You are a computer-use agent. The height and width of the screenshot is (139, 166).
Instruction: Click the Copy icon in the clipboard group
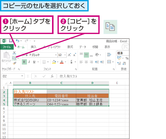click(x=14, y=58)
